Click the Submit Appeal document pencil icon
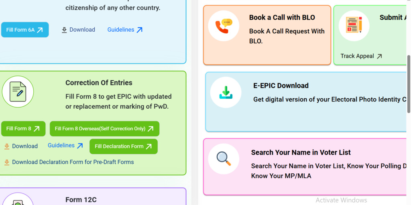Viewport: 411px width, 205px height. point(354,25)
